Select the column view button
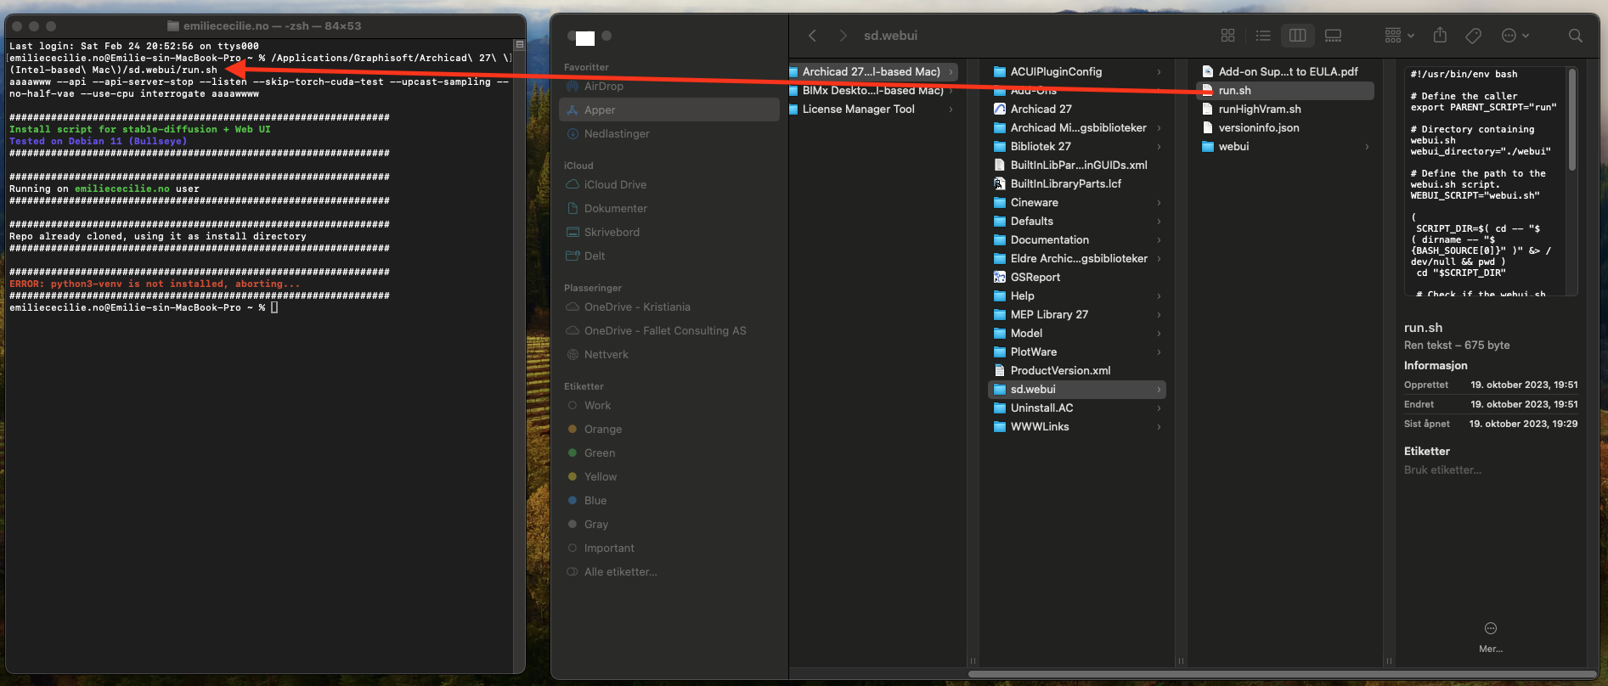The width and height of the screenshot is (1608, 686). point(1297,36)
